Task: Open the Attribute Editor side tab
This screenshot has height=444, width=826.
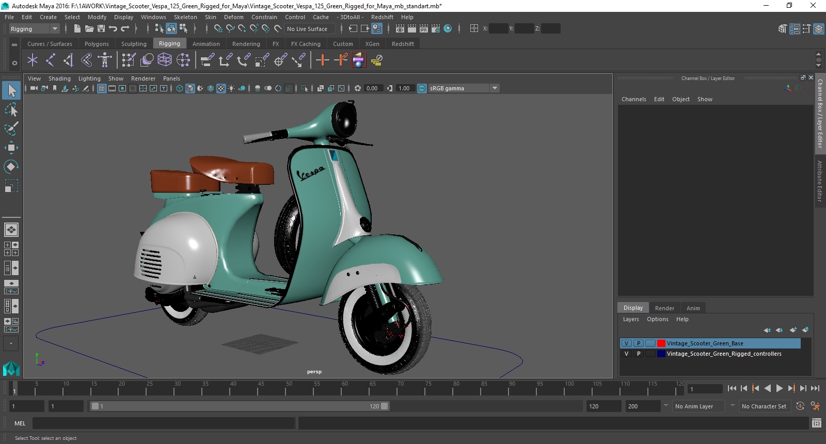Action: coord(819,181)
